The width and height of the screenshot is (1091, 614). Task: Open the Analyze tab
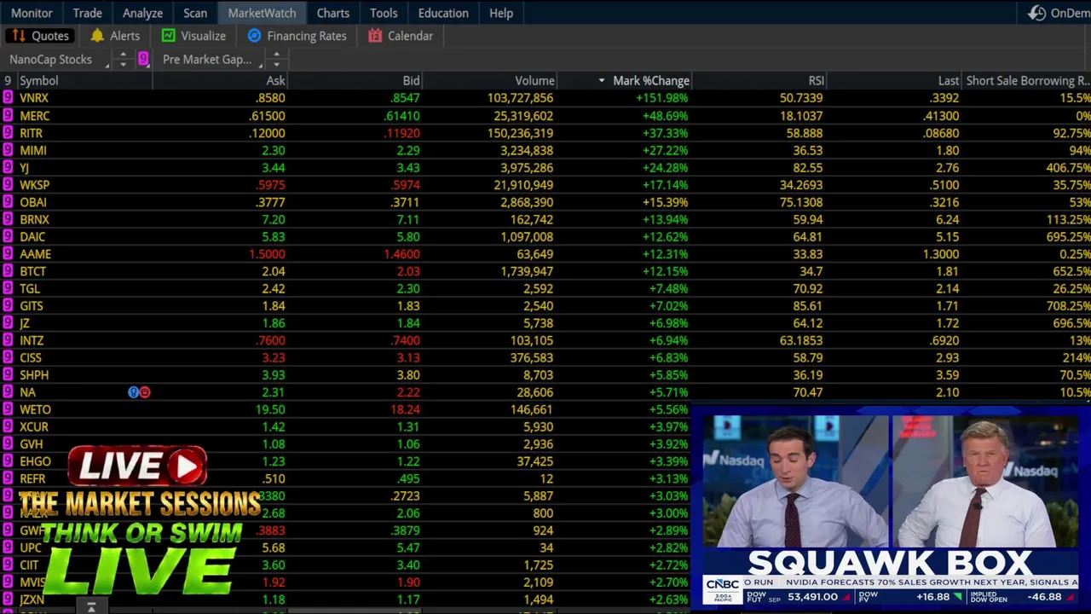142,13
